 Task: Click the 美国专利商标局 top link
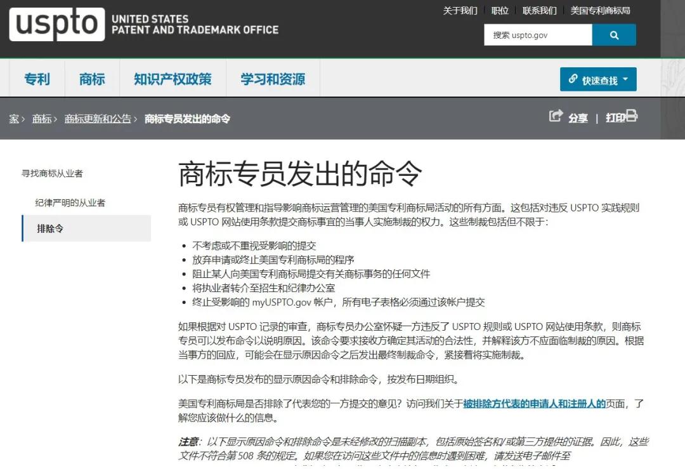coord(600,11)
